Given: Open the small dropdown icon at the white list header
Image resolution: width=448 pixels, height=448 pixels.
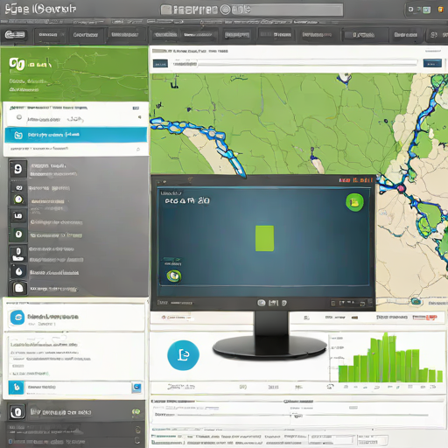Looking at the screenshot, I should (x=136, y=108).
